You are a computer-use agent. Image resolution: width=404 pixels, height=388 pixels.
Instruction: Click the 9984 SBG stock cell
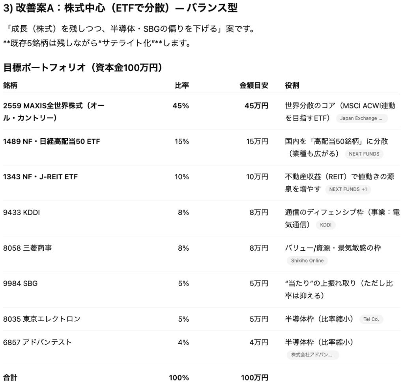click(x=20, y=283)
